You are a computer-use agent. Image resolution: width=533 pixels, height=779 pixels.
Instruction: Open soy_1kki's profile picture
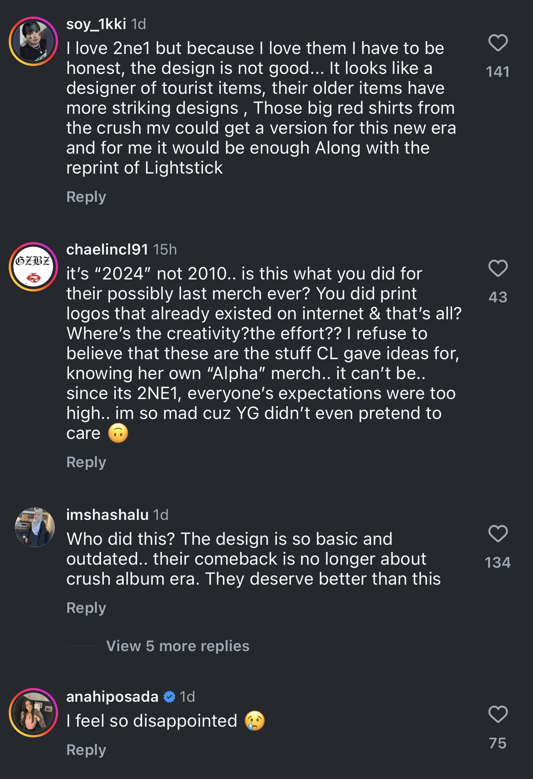33,41
